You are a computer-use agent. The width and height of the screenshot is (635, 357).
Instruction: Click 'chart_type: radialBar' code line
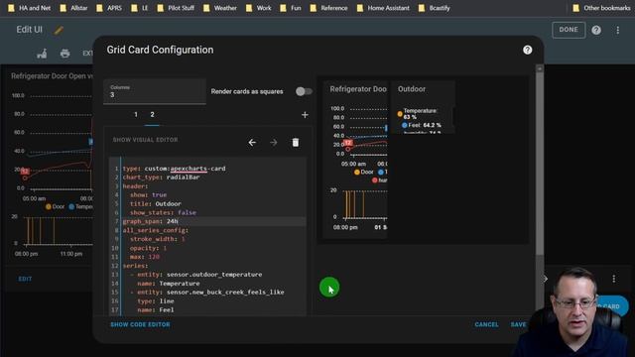tap(161, 178)
